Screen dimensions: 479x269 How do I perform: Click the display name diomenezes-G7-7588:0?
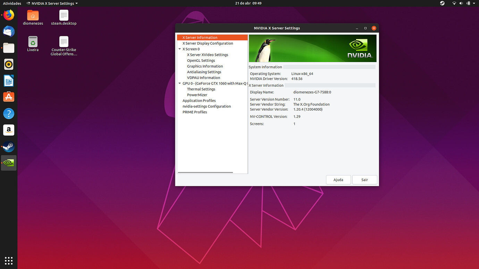click(312, 92)
